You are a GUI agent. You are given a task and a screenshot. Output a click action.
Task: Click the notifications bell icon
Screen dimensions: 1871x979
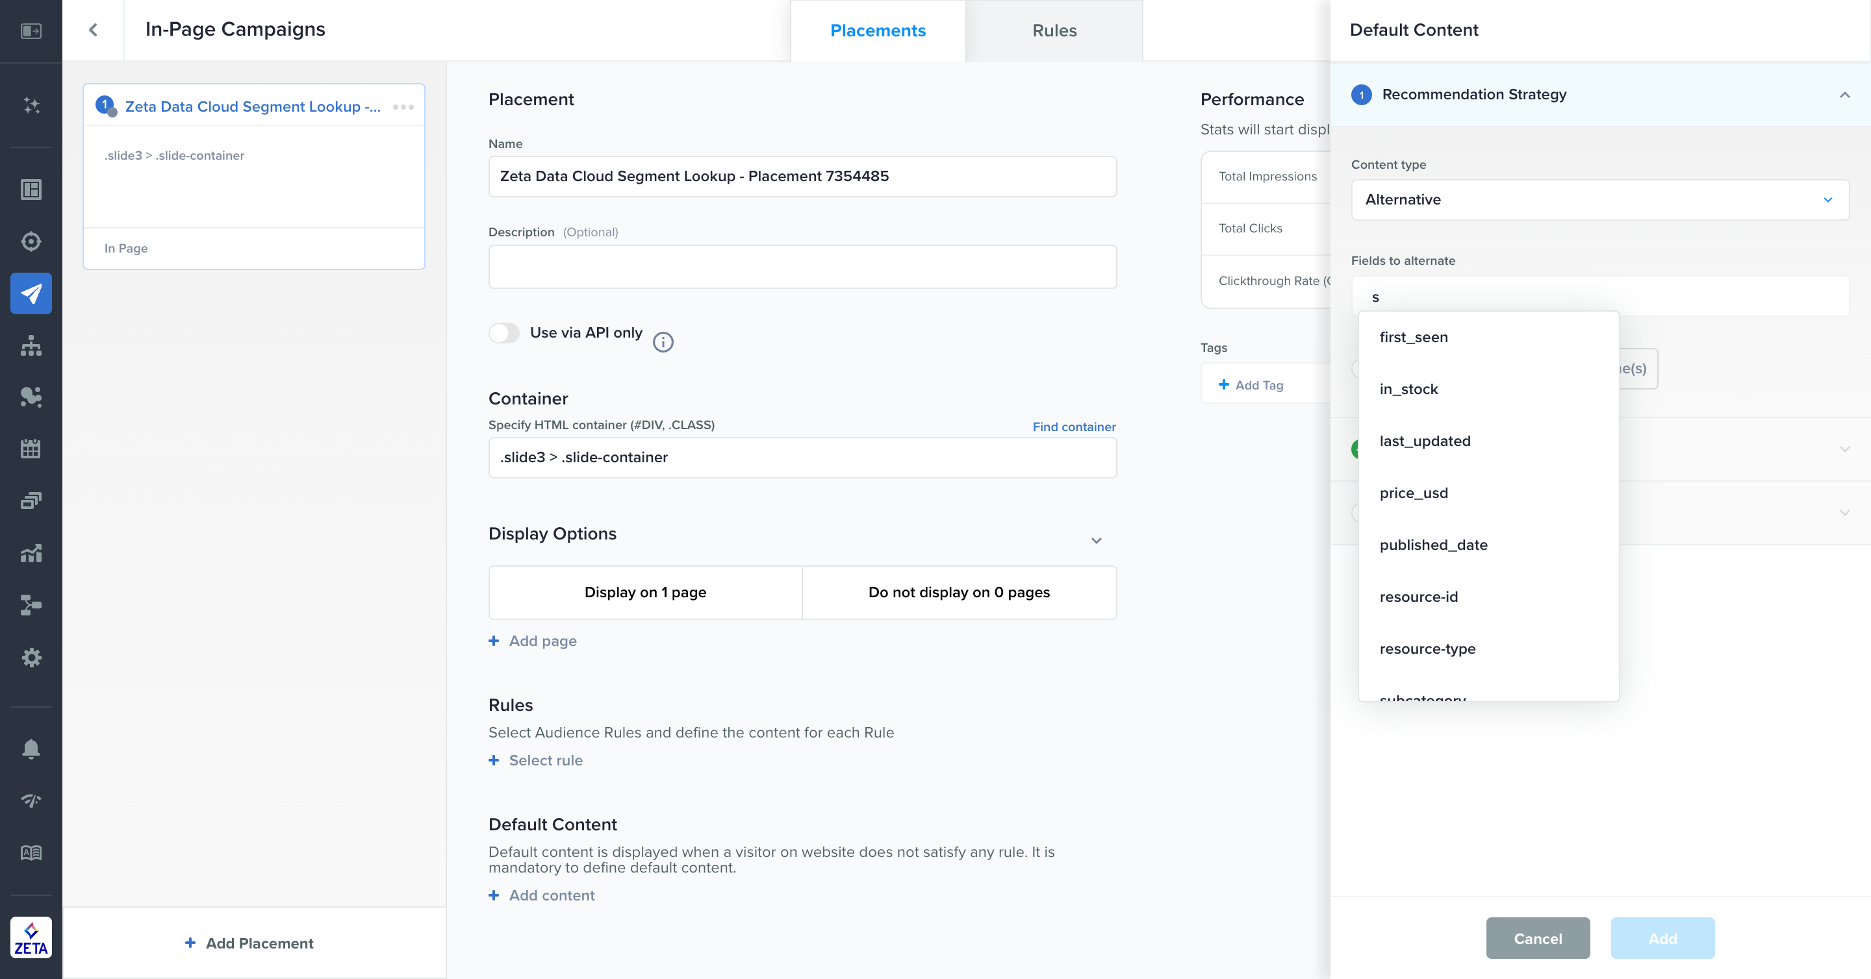pyautogui.click(x=31, y=749)
